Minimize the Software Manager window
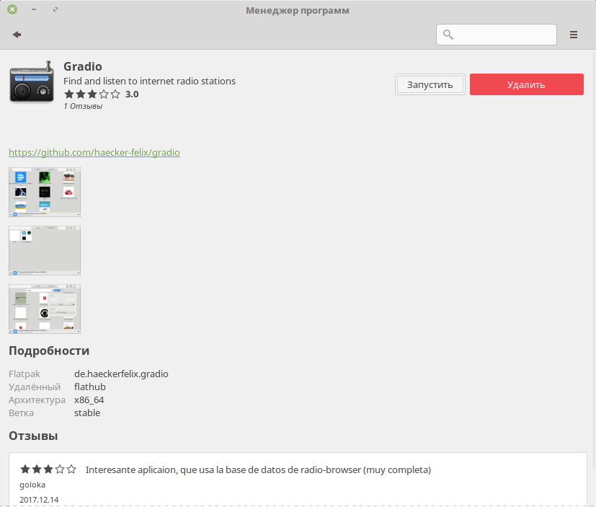The height and width of the screenshot is (507, 596). [x=34, y=9]
